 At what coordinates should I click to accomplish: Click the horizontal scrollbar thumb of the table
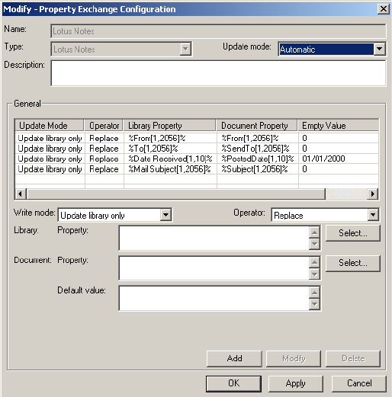[x=176, y=194]
